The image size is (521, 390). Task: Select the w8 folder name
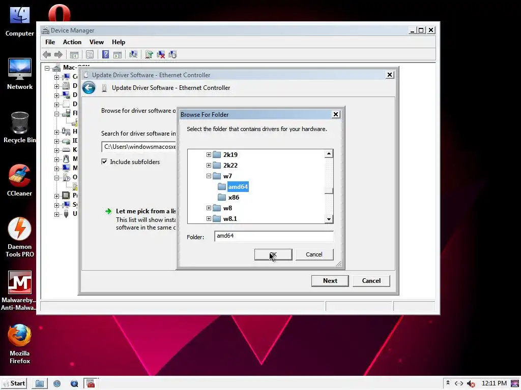click(227, 208)
